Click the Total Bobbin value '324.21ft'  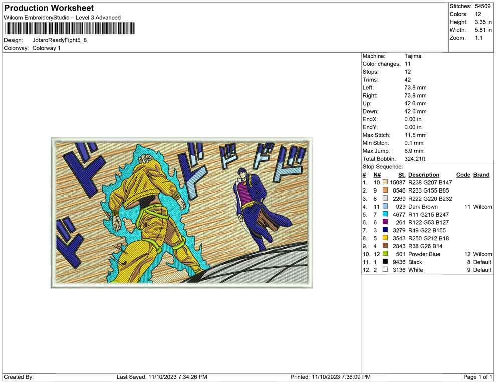click(415, 159)
